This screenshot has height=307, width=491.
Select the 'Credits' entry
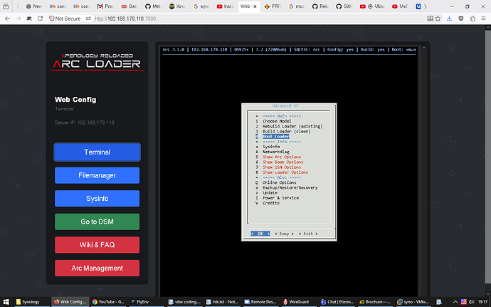(x=271, y=203)
